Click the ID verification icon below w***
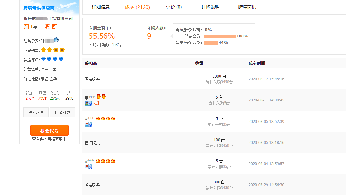This screenshot has height=196, width=346. (x=89, y=124)
